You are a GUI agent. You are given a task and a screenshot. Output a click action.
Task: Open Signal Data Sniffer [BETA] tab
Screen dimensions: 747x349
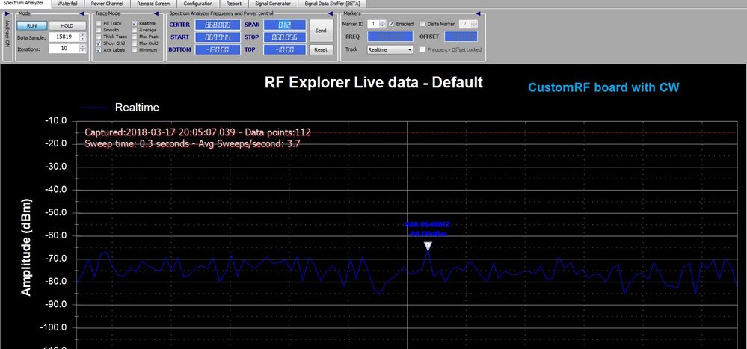(x=333, y=3)
